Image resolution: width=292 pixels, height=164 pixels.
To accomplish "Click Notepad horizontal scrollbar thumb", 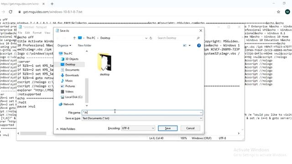I will 33,133.
